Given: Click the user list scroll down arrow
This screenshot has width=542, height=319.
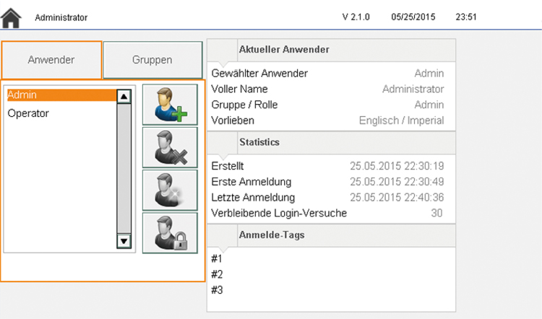Looking at the screenshot, I should coord(124,241).
